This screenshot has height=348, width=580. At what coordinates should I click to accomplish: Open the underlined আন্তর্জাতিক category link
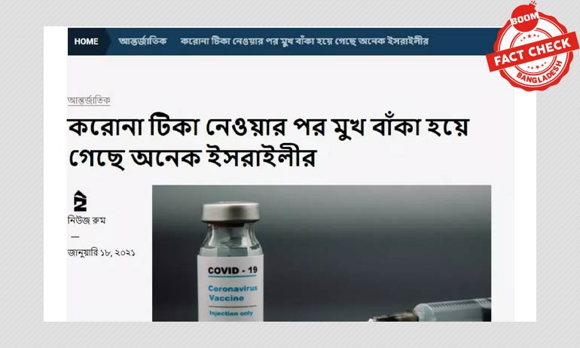89,100
